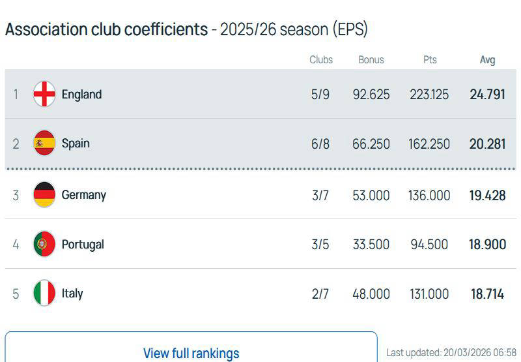Click the Pts column header
521x362 pixels.
click(430, 59)
